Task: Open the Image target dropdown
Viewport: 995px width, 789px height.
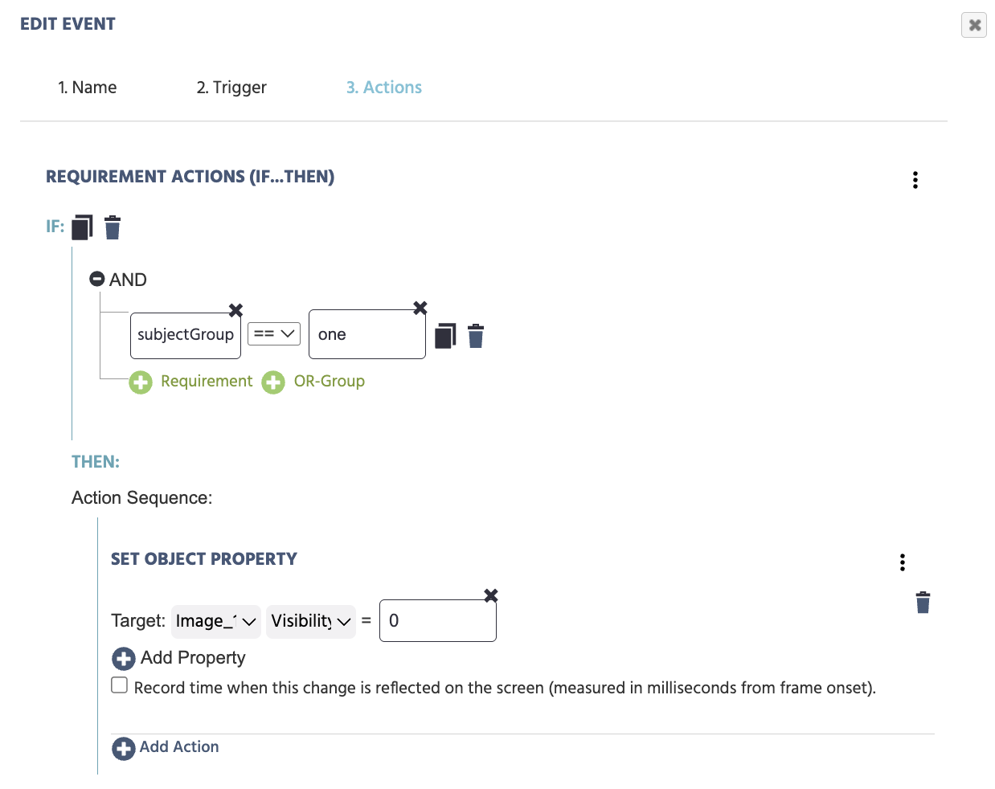Action: point(215,621)
